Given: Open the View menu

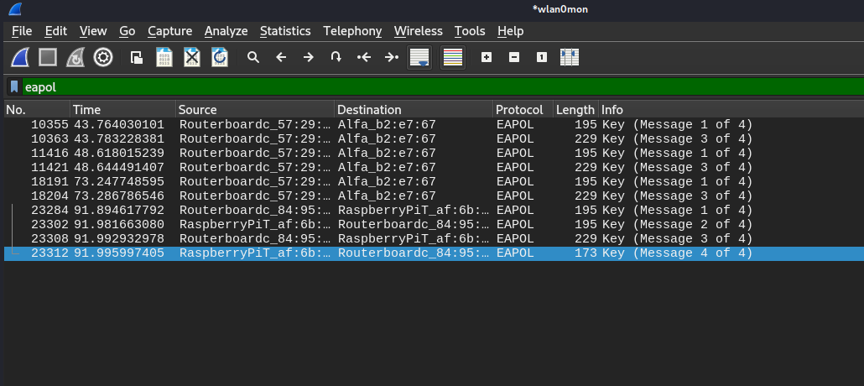Looking at the screenshot, I should [93, 31].
